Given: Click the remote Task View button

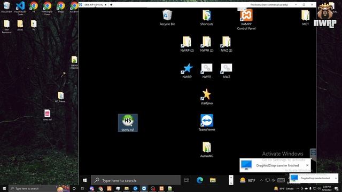Looking at the screenshot, I should tap(186, 180).
